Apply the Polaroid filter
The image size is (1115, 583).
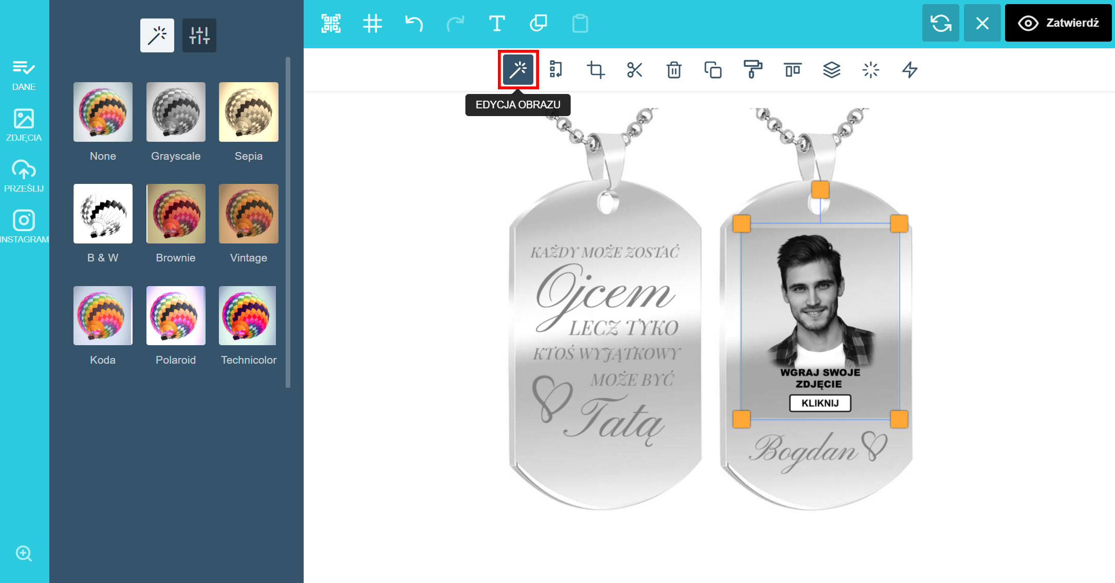[176, 315]
